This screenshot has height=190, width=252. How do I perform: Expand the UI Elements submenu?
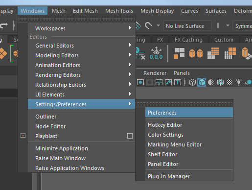pos(82,95)
